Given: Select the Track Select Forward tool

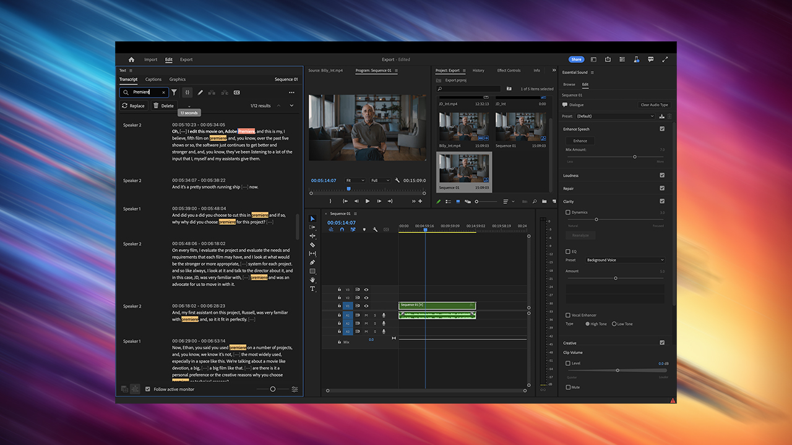Looking at the screenshot, I should pyautogui.click(x=312, y=227).
